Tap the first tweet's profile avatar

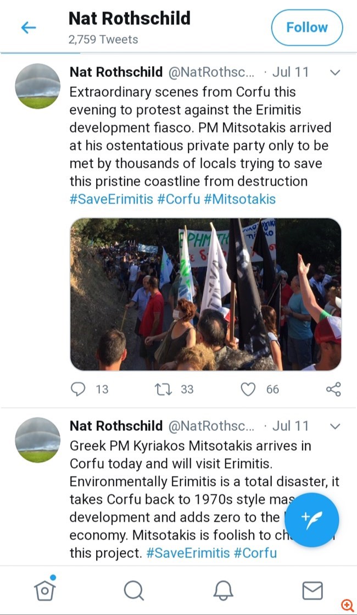[x=37, y=86]
